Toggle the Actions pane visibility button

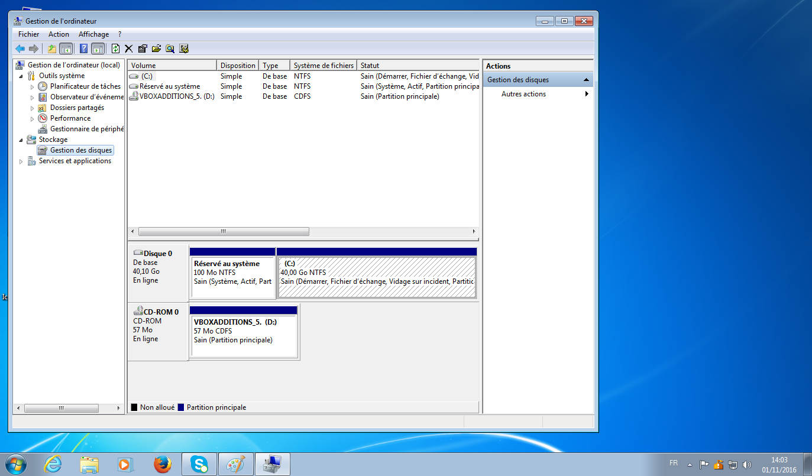click(98, 48)
